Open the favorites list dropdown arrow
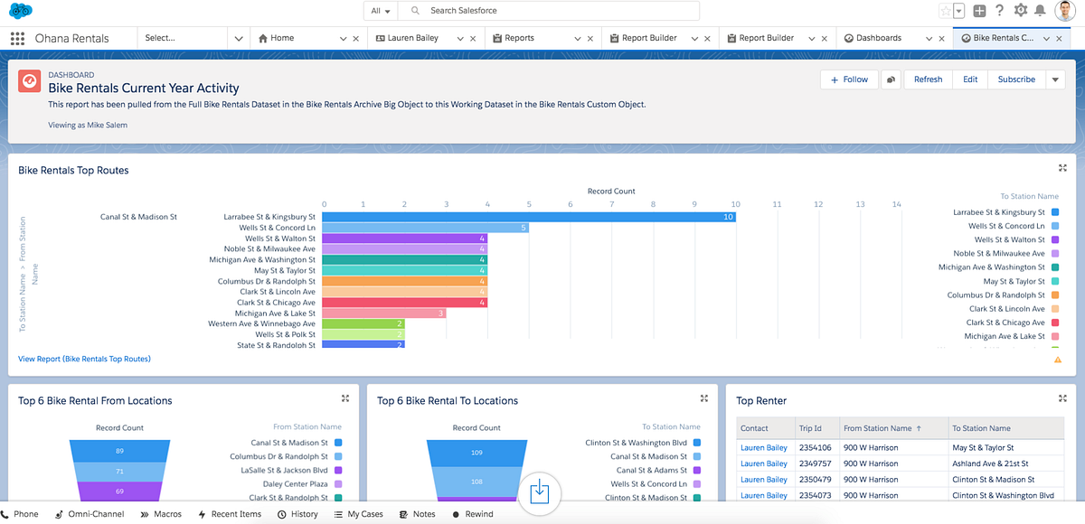 tap(958, 11)
